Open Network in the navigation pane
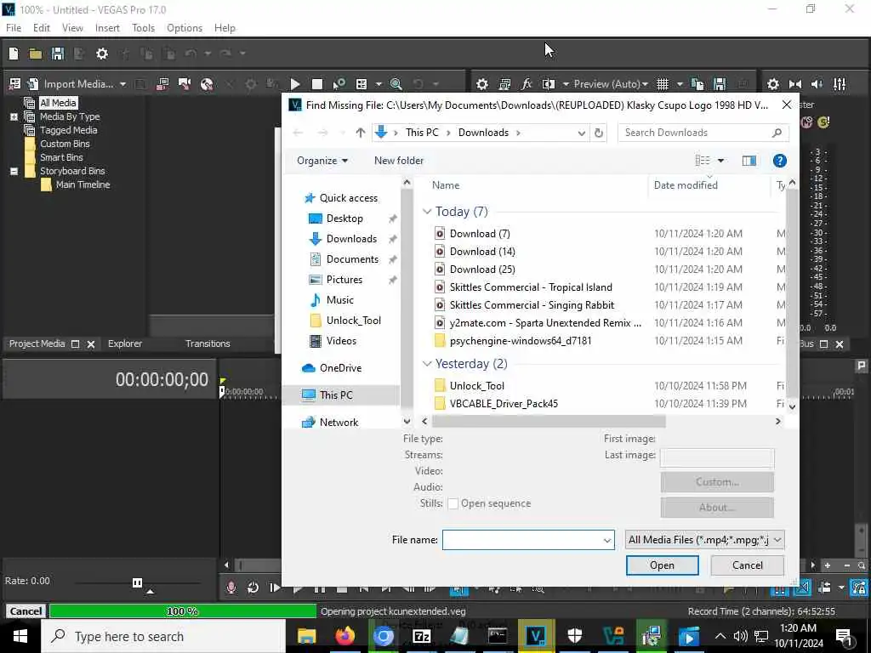Image resolution: width=871 pixels, height=653 pixels. [x=339, y=422]
